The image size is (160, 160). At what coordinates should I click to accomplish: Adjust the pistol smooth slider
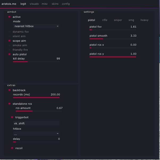point(113,39)
